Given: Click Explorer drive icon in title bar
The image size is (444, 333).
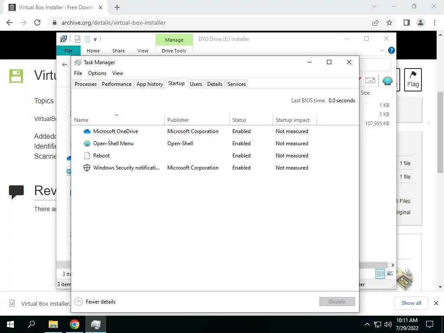Looking at the screenshot, I should 63,39.
